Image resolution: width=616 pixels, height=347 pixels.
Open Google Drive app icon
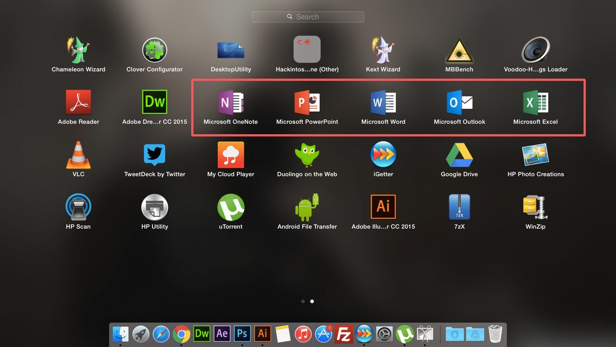click(x=459, y=155)
